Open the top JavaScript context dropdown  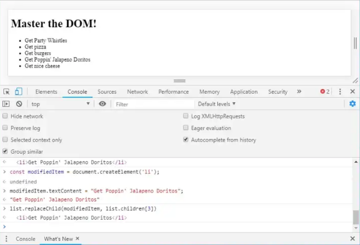tap(60, 104)
